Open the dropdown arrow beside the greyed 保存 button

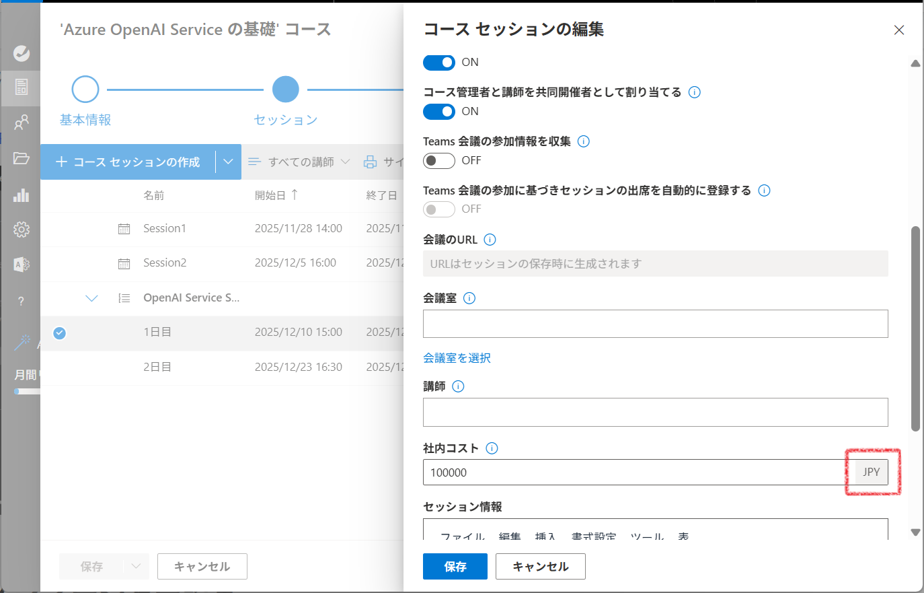[137, 567]
